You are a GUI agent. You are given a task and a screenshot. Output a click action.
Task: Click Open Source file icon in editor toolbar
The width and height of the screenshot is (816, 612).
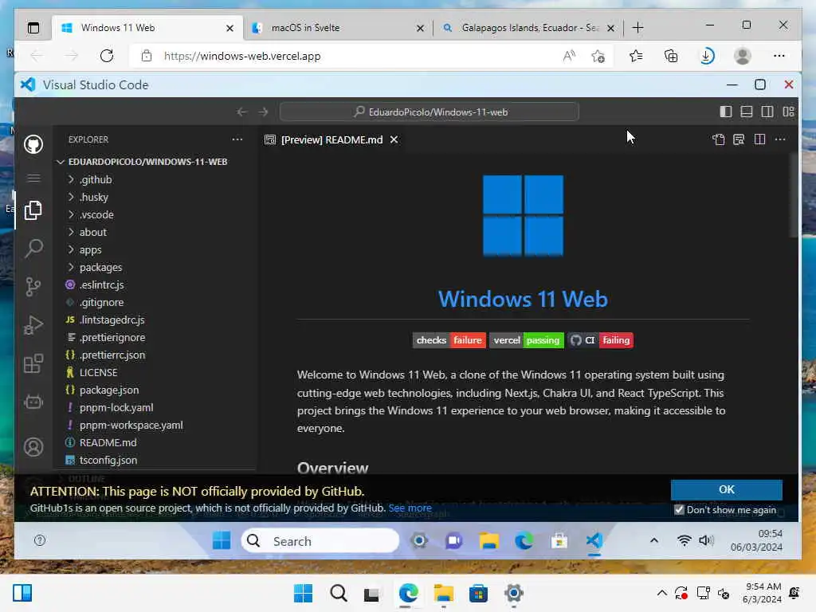[x=718, y=139]
